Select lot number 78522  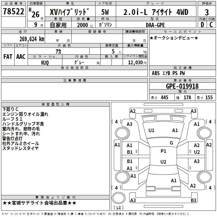coord(13,11)
